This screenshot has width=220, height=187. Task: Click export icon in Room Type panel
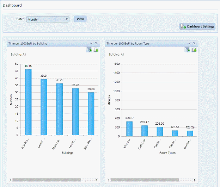point(194,50)
